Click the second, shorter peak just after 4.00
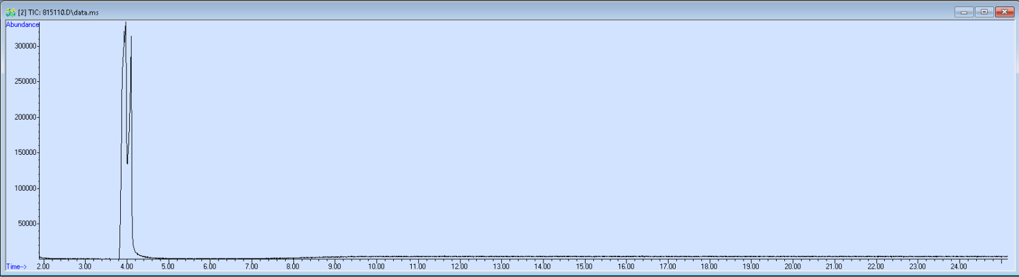Image resolution: width=1019 pixels, height=277 pixels. [x=131, y=37]
